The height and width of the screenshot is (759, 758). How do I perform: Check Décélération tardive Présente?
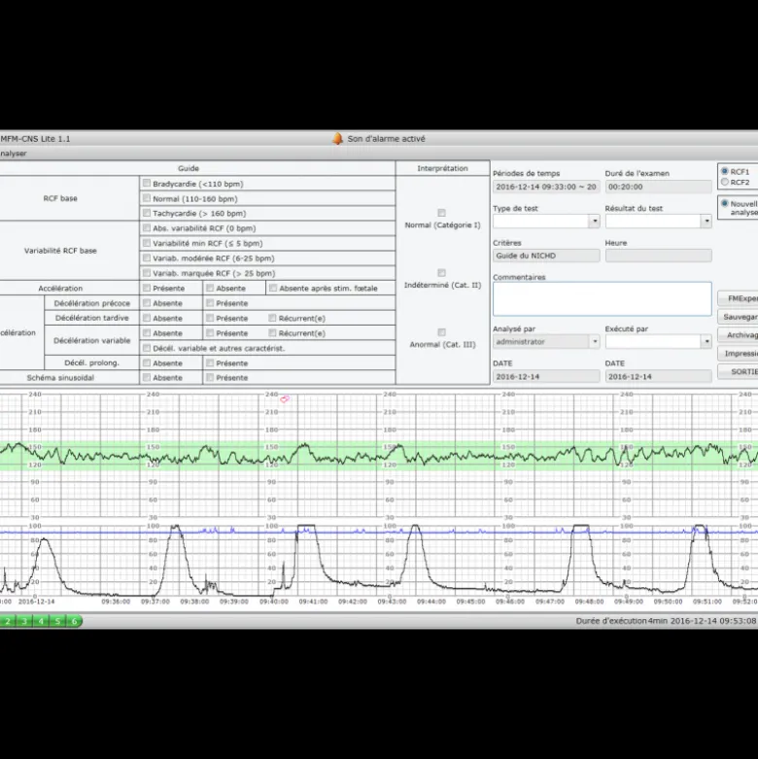pos(210,318)
